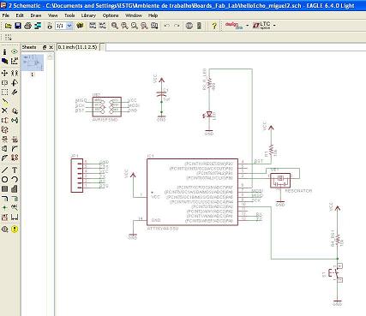Viewport: 366px width, 316px height.
Task: Select the Copy tool
Action: [x=15, y=73]
